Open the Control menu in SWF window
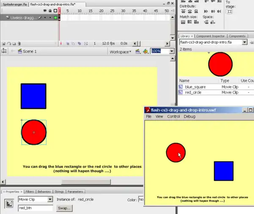Viewport: 254px width, 214px height. click(x=173, y=116)
